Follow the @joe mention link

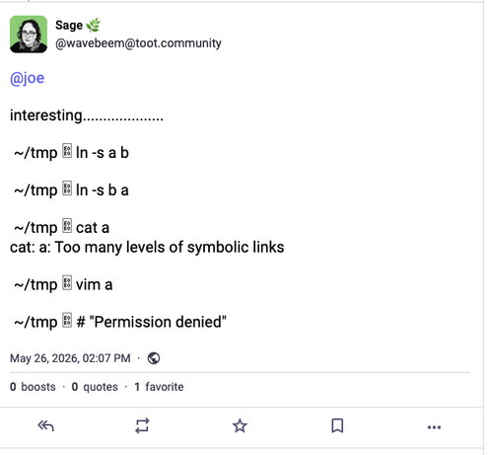(x=27, y=78)
